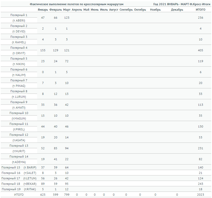The height and width of the screenshot is (198, 212).
Task: Click the 'Август' column header
Action: (114, 10)
